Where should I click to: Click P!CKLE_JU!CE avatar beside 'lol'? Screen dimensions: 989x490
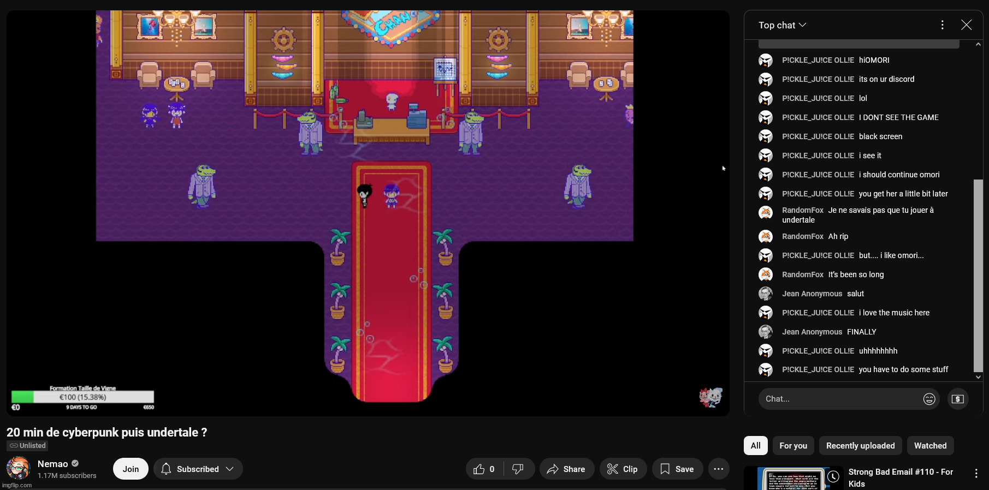click(x=766, y=98)
